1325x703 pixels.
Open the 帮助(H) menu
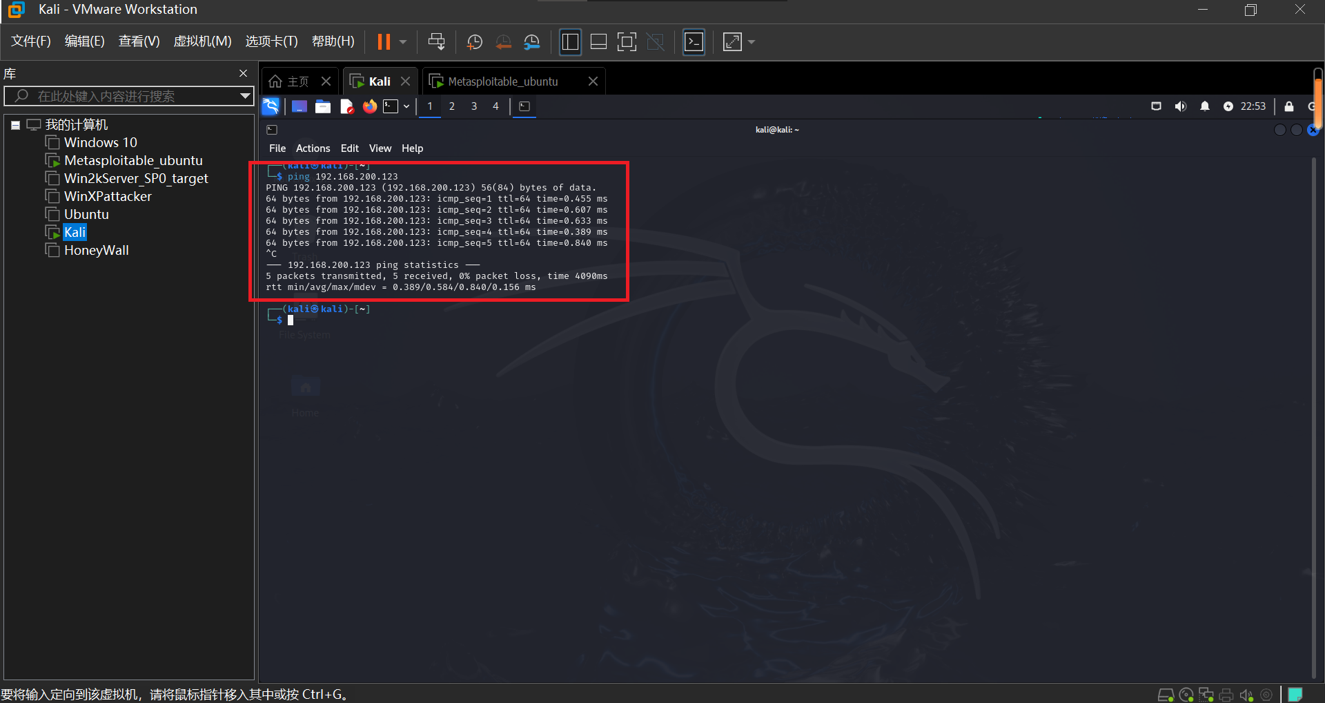coord(333,41)
